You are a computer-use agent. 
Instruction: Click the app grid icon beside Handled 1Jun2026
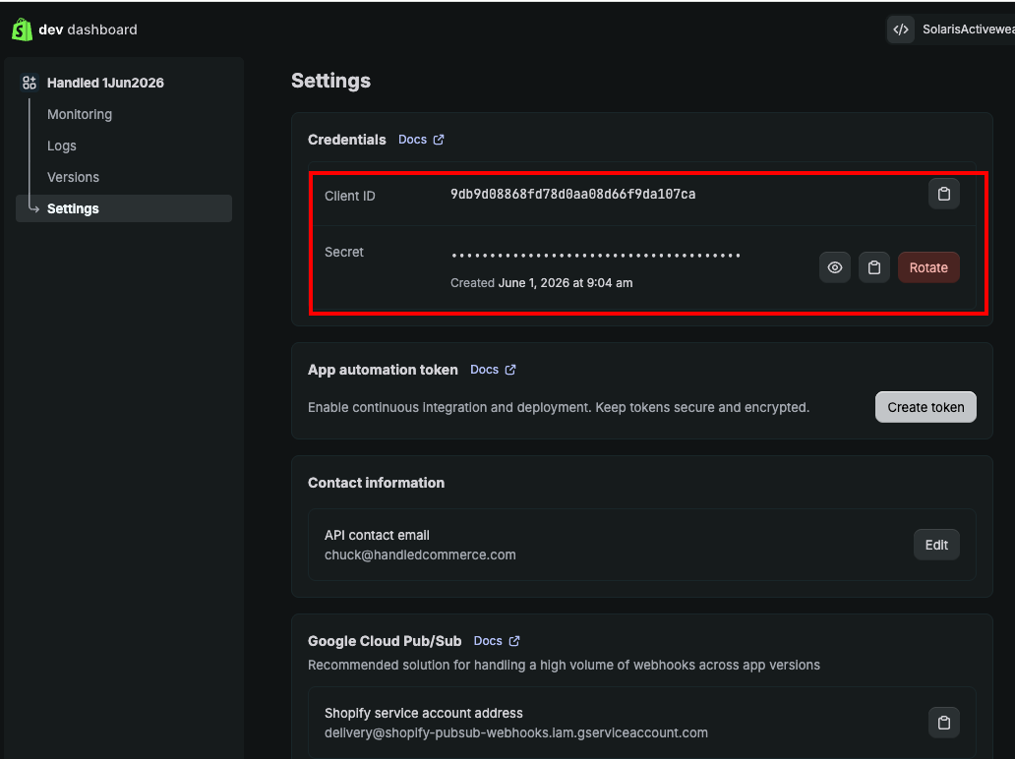(30, 83)
